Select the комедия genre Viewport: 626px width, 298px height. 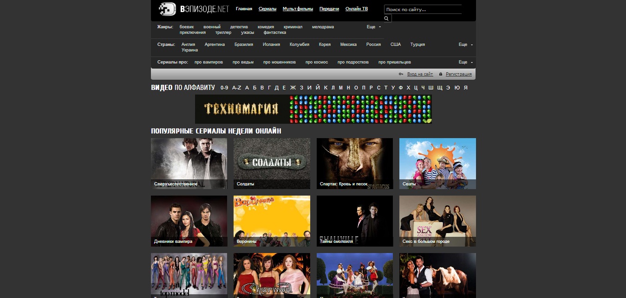point(266,27)
